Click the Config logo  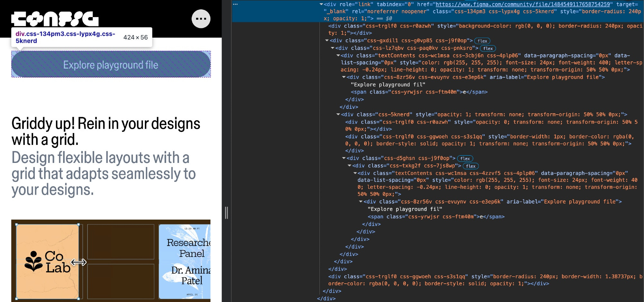pos(55,19)
